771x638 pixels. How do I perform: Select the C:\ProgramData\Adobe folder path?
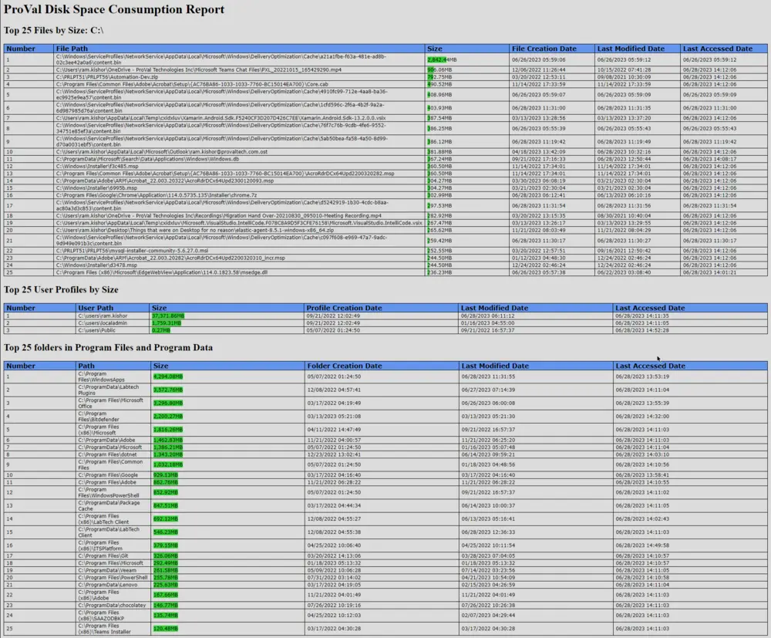tap(106, 441)
